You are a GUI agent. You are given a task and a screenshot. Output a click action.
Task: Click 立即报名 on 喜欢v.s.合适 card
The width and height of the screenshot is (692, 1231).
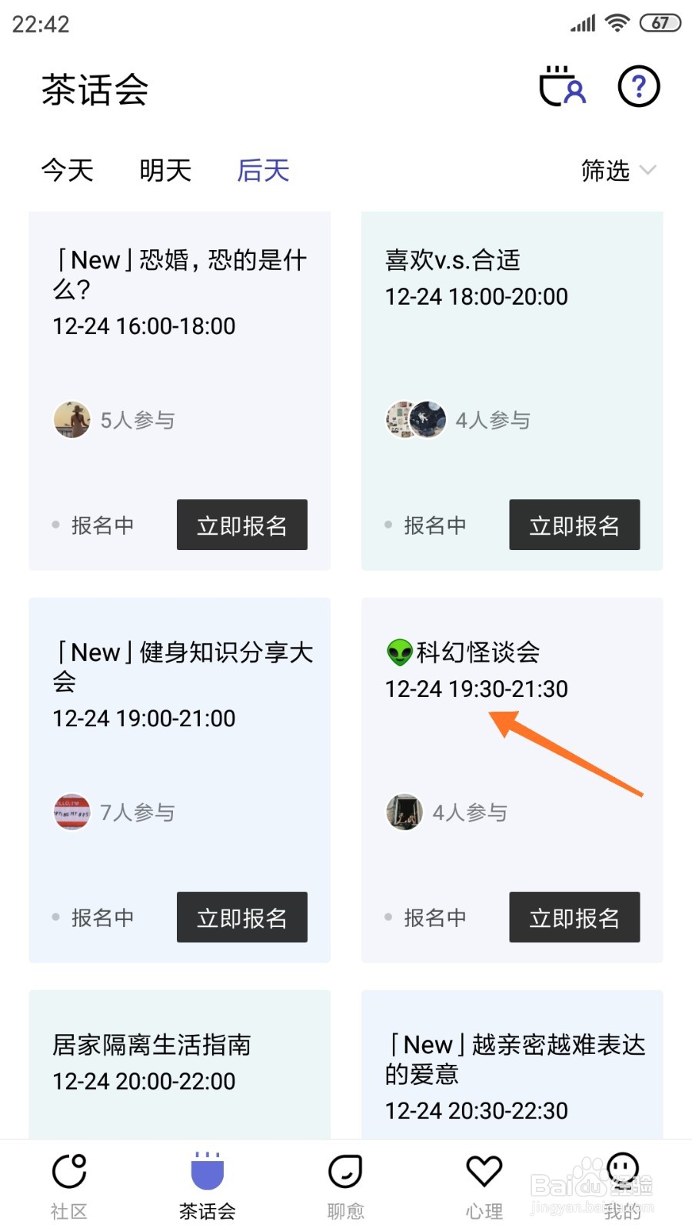click(574, 525)
